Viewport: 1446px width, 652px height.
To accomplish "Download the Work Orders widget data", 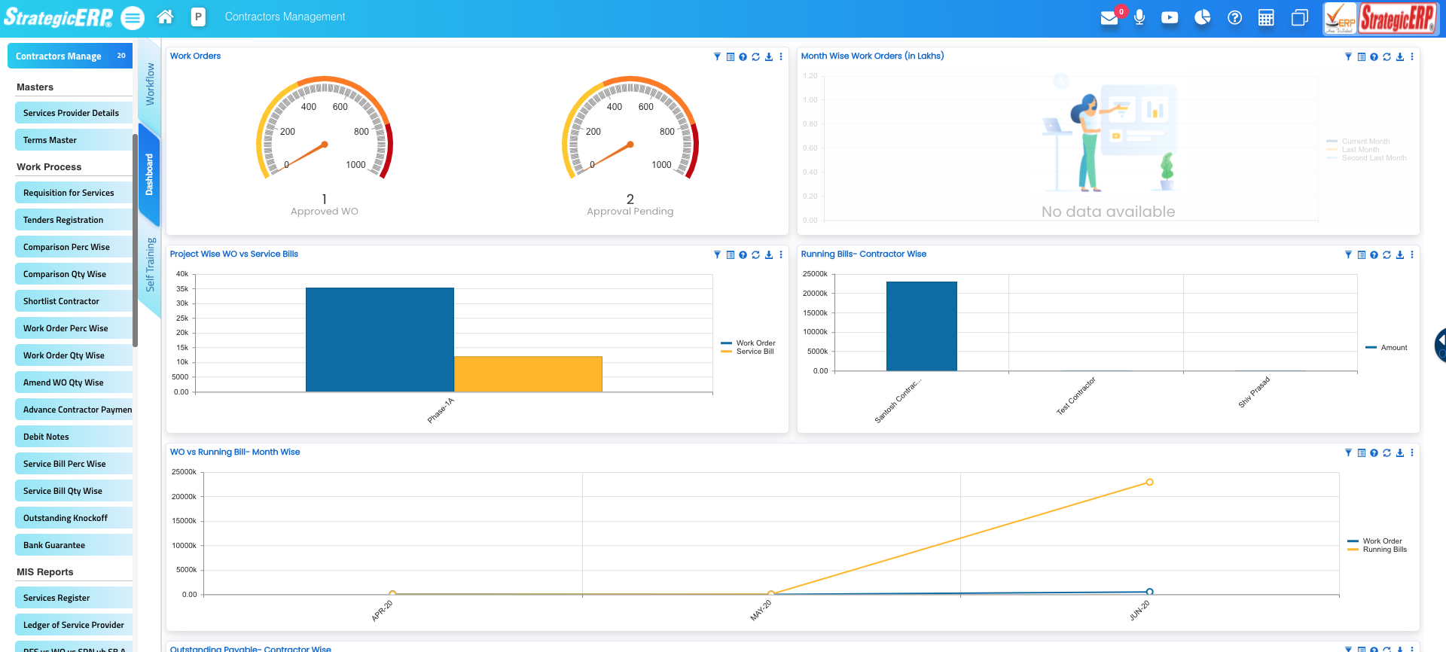I will [768, 56].
